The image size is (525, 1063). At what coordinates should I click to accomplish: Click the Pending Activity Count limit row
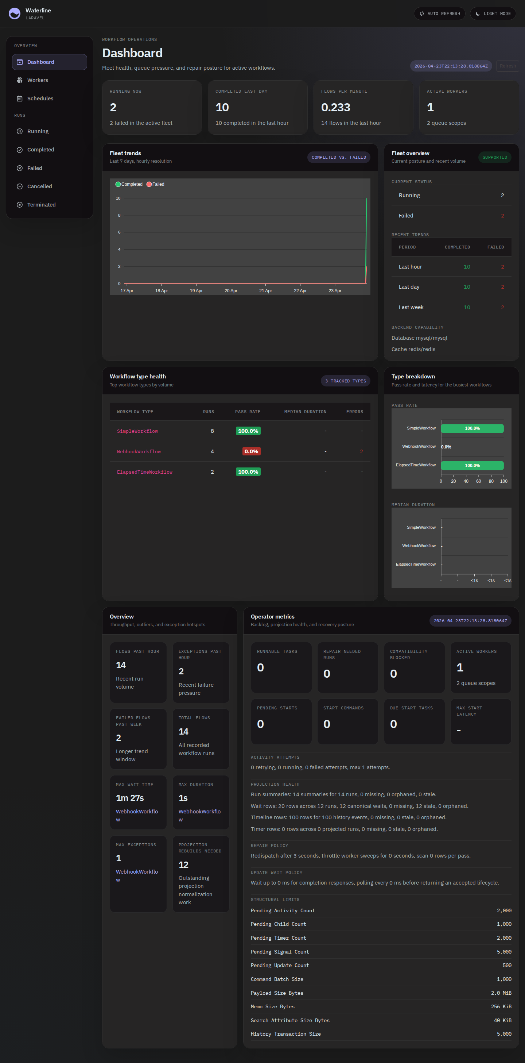[381, 911]
